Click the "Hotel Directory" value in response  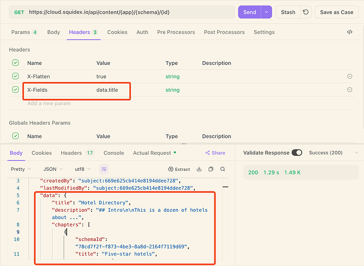pyautogui.click(x=103, y=203)
